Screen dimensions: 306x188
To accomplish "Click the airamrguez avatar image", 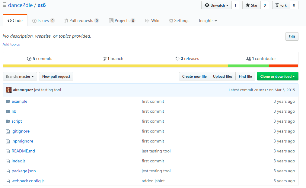I will point(9,90).
